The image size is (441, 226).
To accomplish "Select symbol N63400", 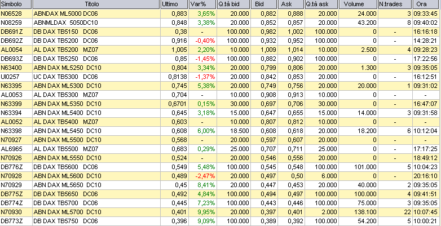I will click(x=11, y=68).
